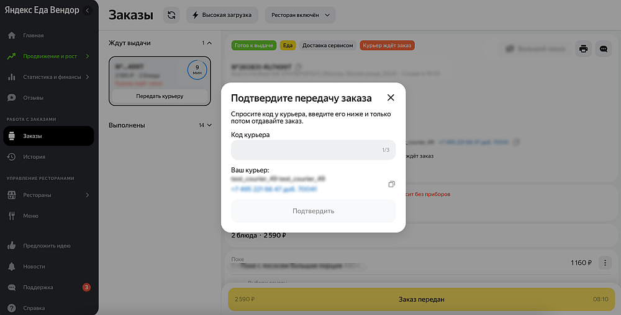621x315 pixels.
Task: Open the three-dot menu next to 1 160 ₽
Action: (x=605, y=262)
